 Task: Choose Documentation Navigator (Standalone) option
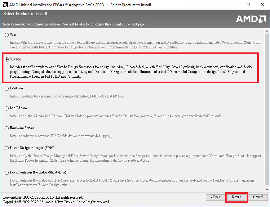(7, 173)
